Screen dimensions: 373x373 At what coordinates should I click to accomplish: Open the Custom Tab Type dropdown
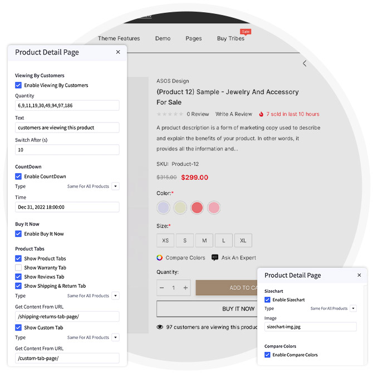click(x=115, y=337)
